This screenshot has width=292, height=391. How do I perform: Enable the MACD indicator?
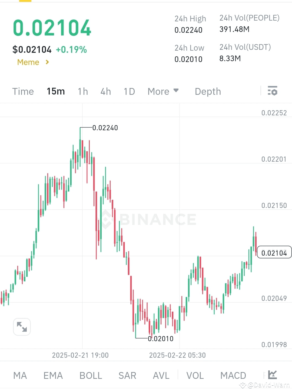[x=233, y=375]
